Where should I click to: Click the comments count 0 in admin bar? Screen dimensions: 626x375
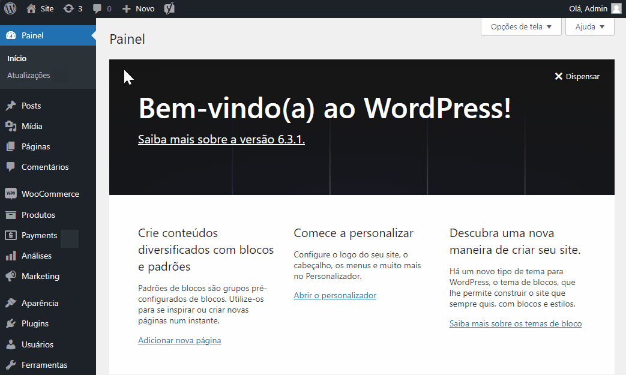point(109,9)
